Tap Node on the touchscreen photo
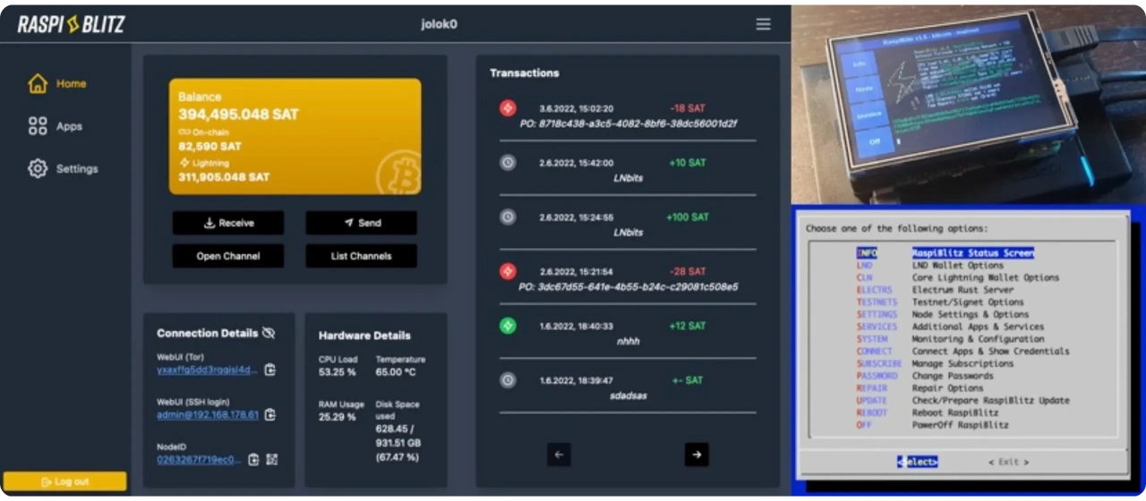Image resolution: width=1146 pixels, height=501 pixels. [x=863, y=89]
